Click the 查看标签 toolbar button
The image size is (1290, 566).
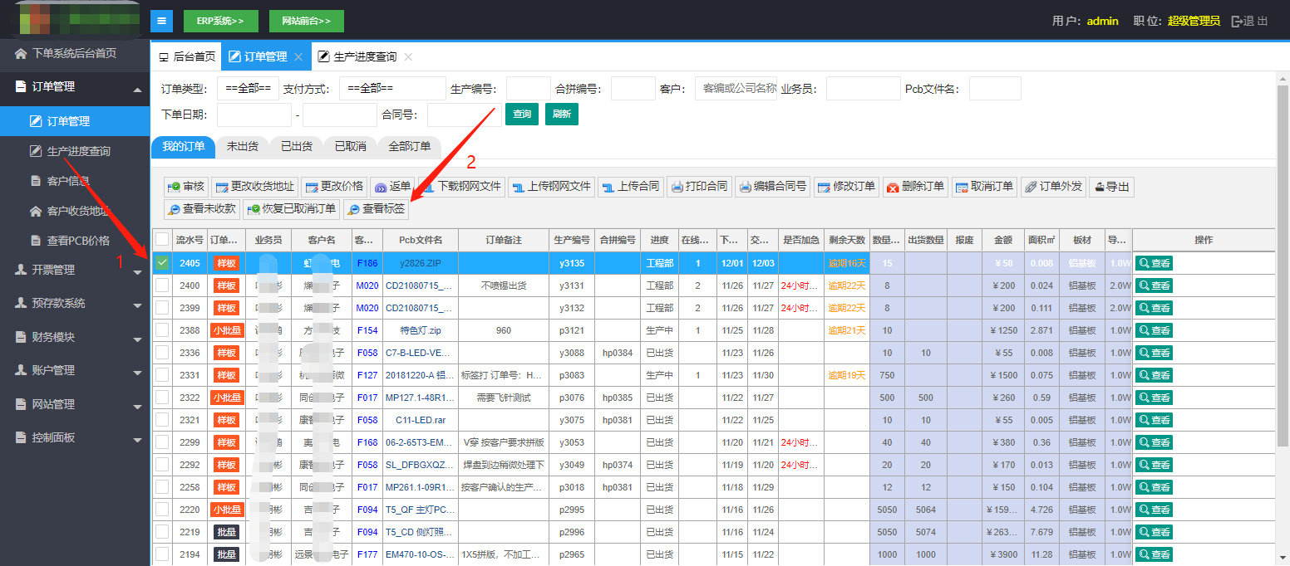click(x=377, y=209)
